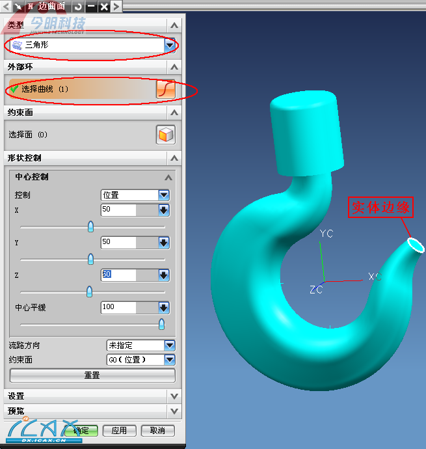Select the highlighted solid edge ring on hook tip
Screen dimensions: 426x449
[416, 245]
